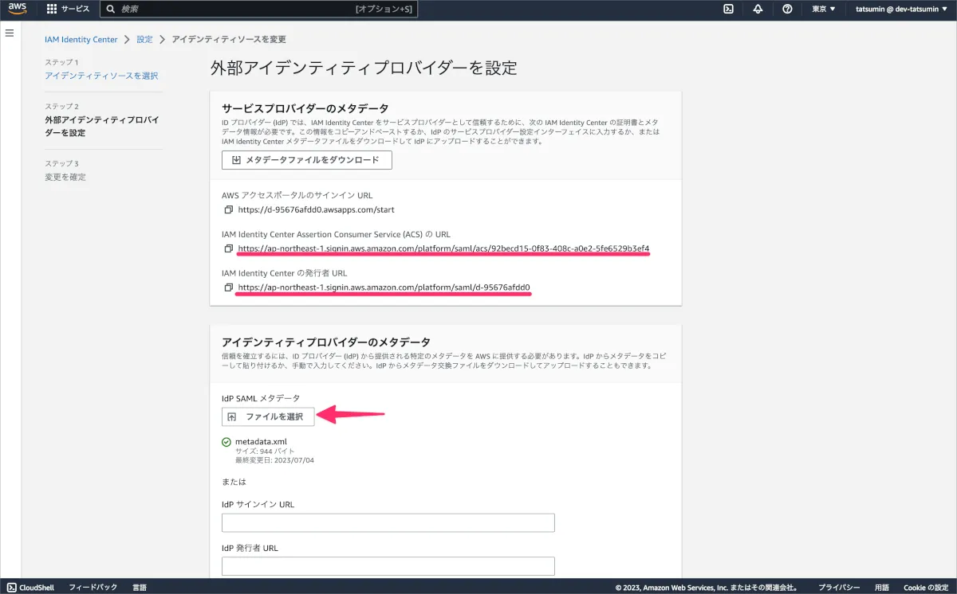Toggle the hamburger side navigation menu
957x594 pixels.
[10, 33]
